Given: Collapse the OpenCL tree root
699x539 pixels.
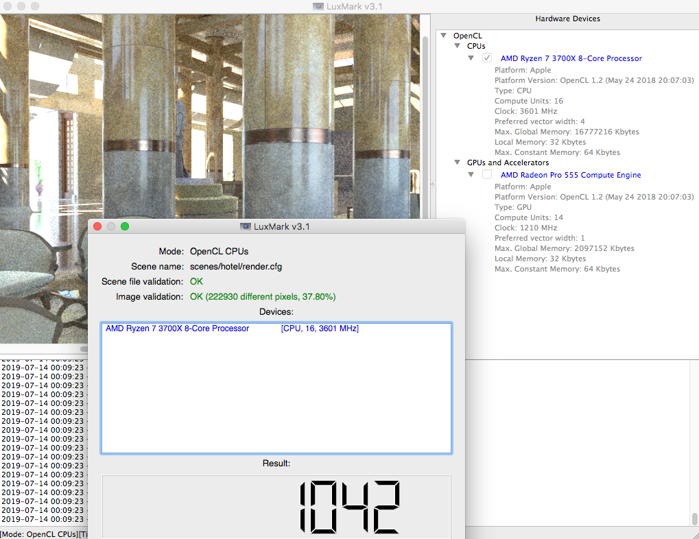Looking at the screenshot, I should point(444,36).
